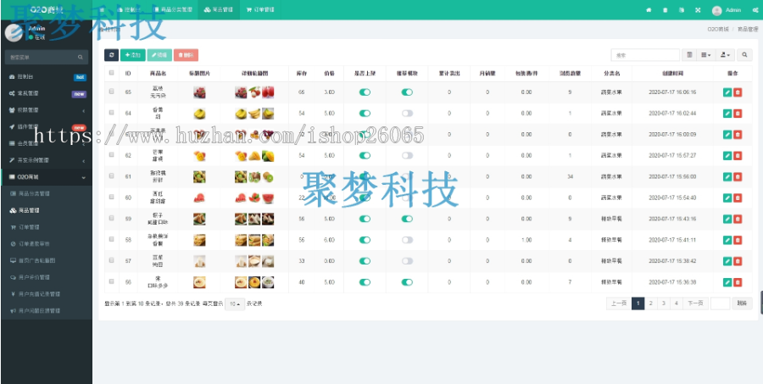Screen dimensions: 763x384
Task: Click the copy icon in top bar
Action: click(682, 9)
